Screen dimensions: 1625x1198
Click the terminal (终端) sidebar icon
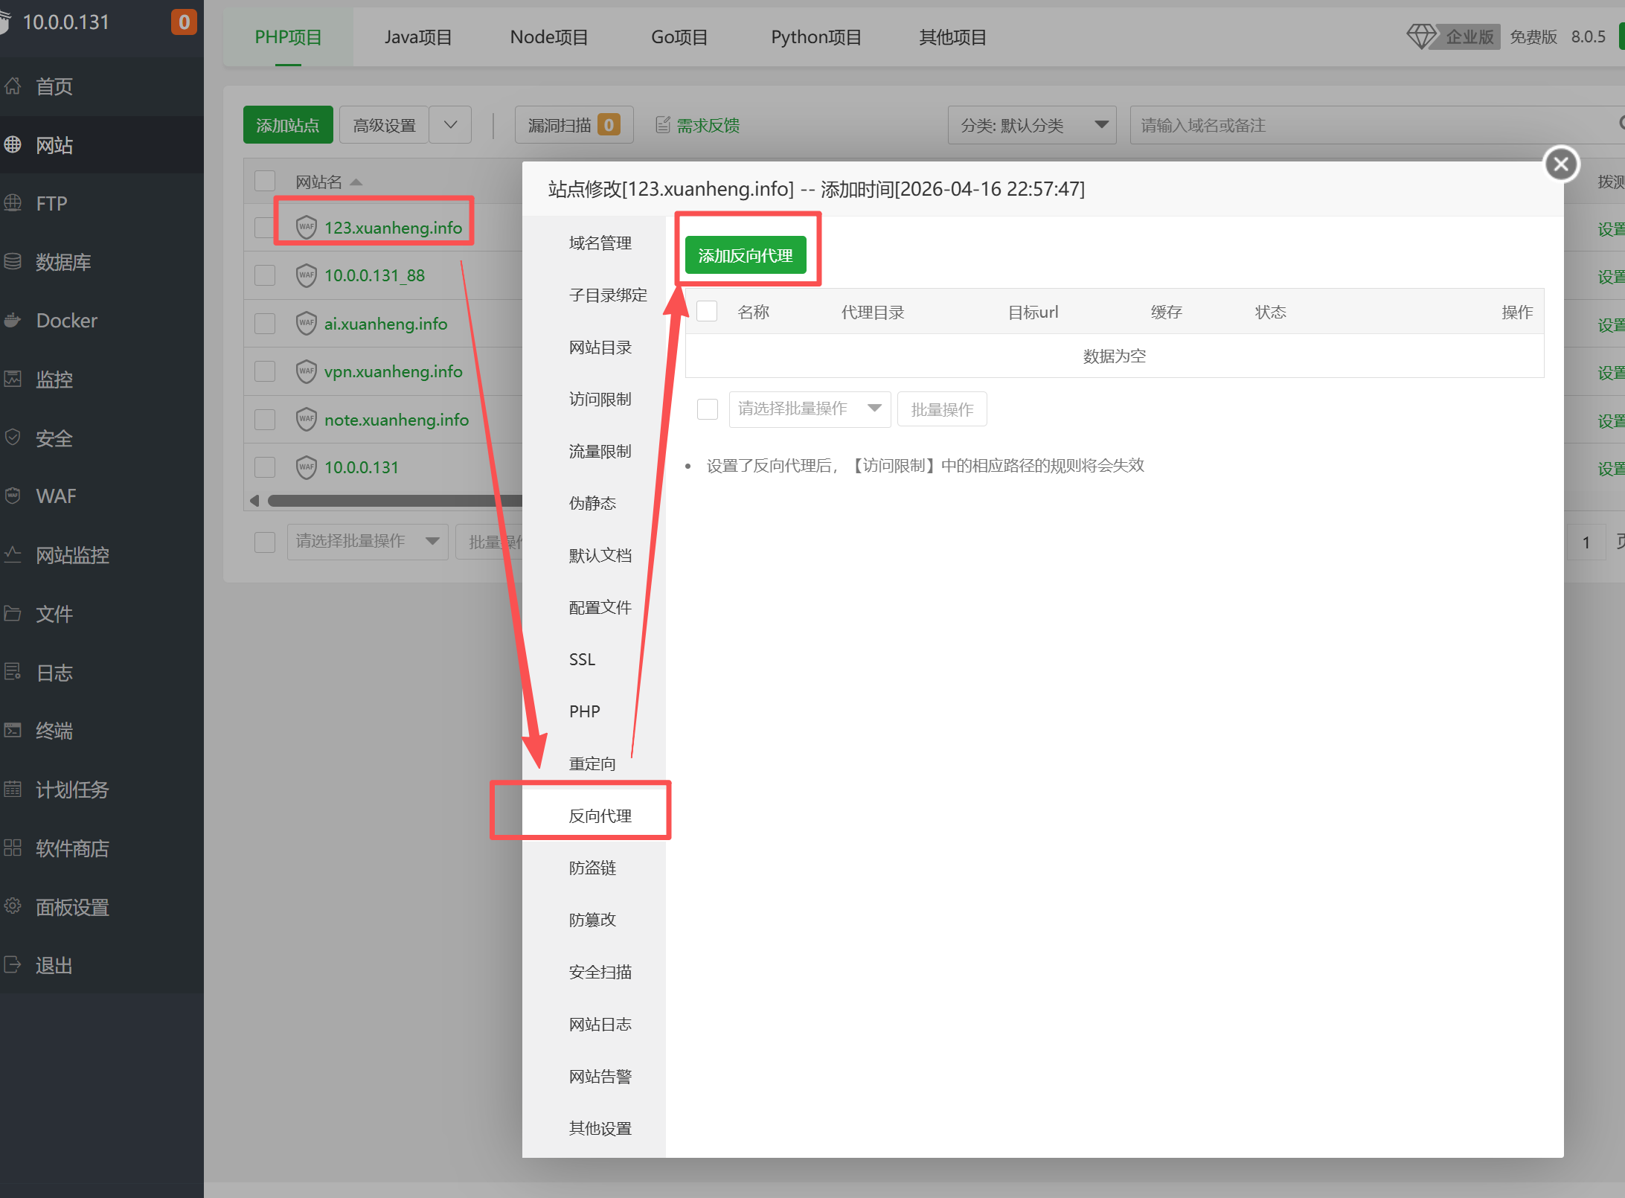pos(13,731)
